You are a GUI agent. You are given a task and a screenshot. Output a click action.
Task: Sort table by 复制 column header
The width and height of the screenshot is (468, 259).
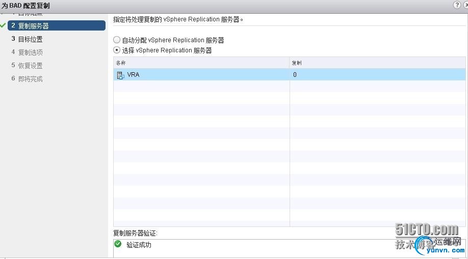(378, 63)
